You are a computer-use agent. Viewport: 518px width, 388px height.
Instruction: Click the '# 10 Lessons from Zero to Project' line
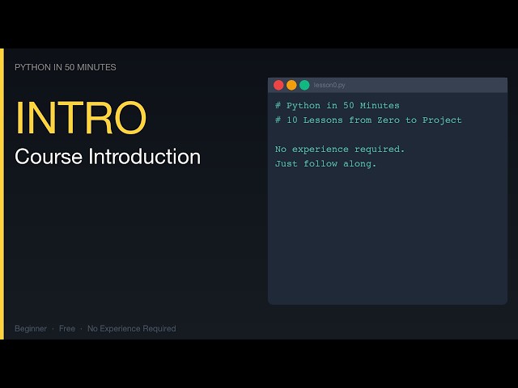368,120
